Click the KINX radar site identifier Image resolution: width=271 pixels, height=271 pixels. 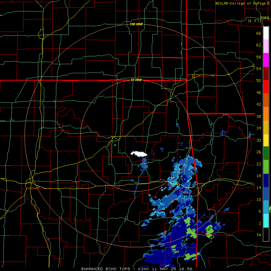coord(144,269)
